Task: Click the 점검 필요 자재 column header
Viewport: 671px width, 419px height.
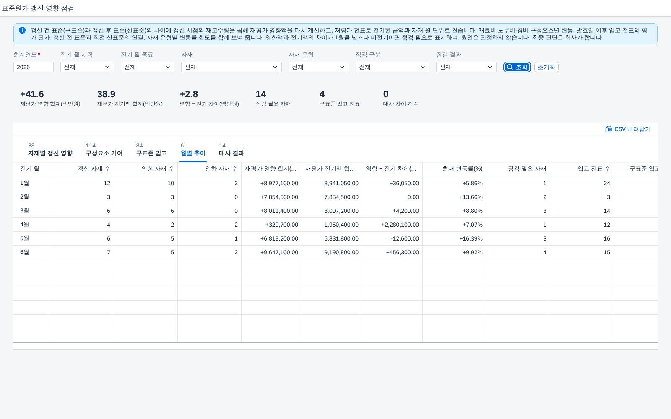Action: click(518, 169)
